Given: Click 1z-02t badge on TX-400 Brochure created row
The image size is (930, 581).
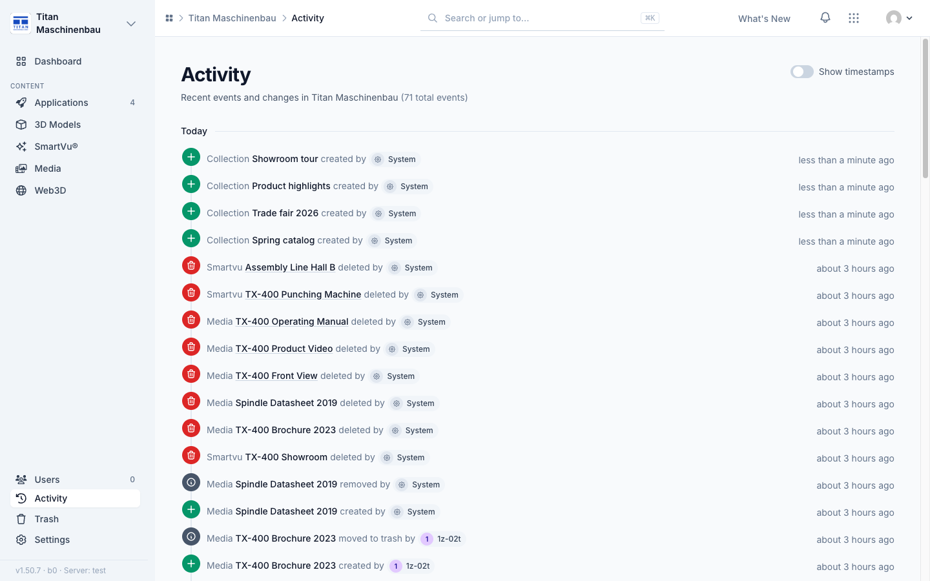Looking at the screenshot, I should [x=411, y=566].
